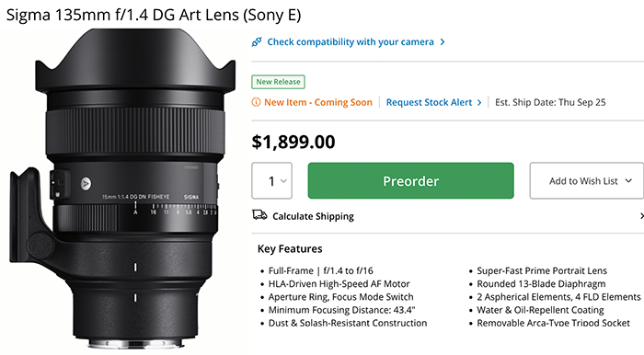Click the compatibility link icon
The image size is (644, 355).
coord(257,42)
